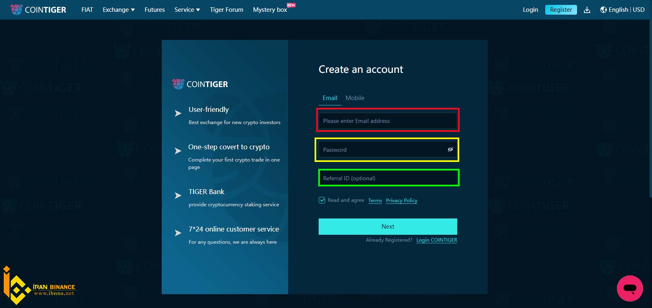Viewport: 652px width, 308px height.
Task: Expand the Service dropdown menu
Action: (x=187, y=10)
